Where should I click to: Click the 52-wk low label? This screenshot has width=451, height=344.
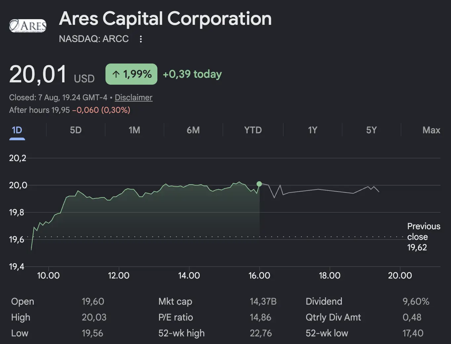coord(327,333)
